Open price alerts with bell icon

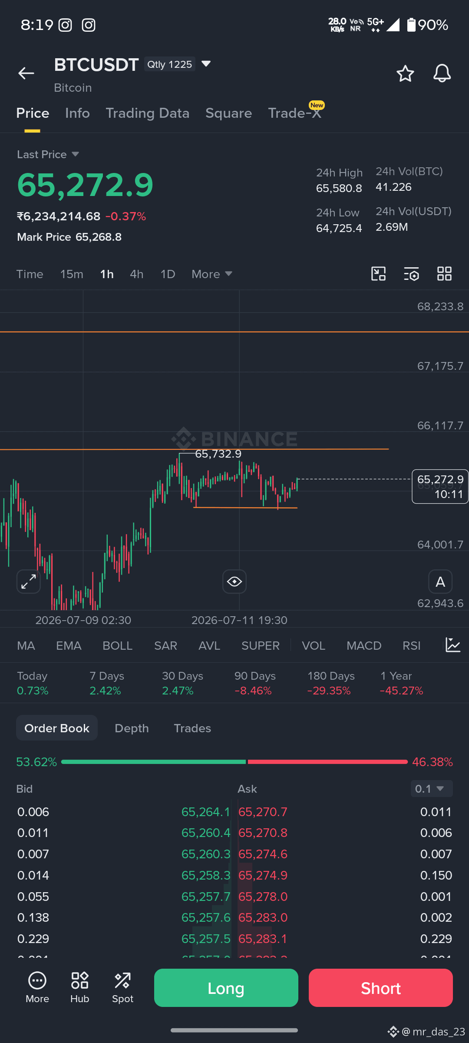(442, 73)
